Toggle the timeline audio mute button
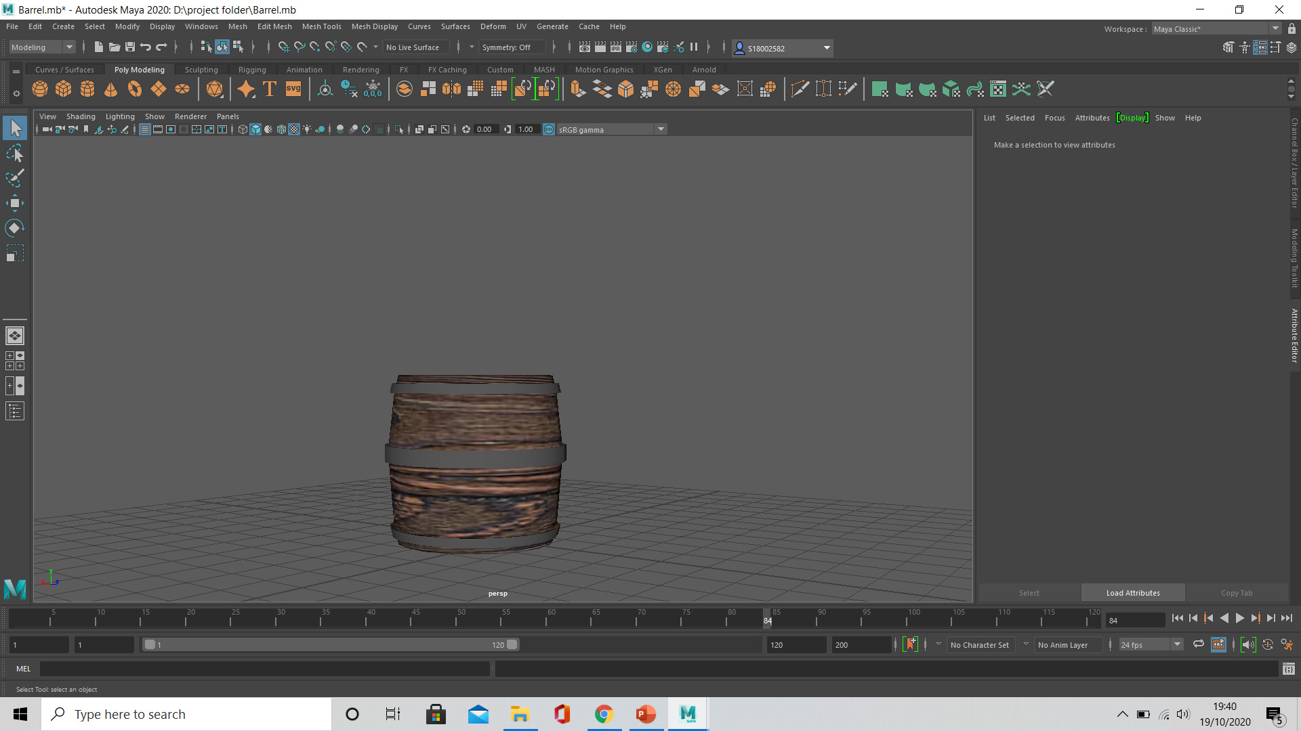The image size is (1301, 731). click(x=1248, y=644)
